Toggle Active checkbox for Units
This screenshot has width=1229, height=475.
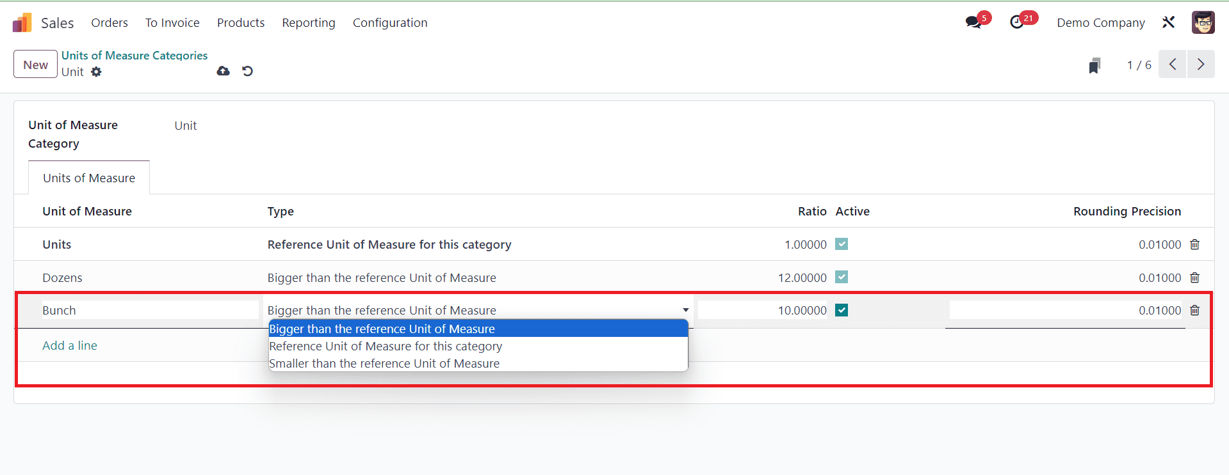(842, 244)
